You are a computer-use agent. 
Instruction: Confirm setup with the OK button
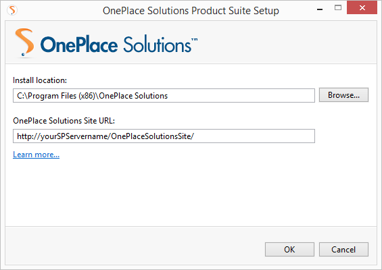pyautogui.click(x=289, y=249)
